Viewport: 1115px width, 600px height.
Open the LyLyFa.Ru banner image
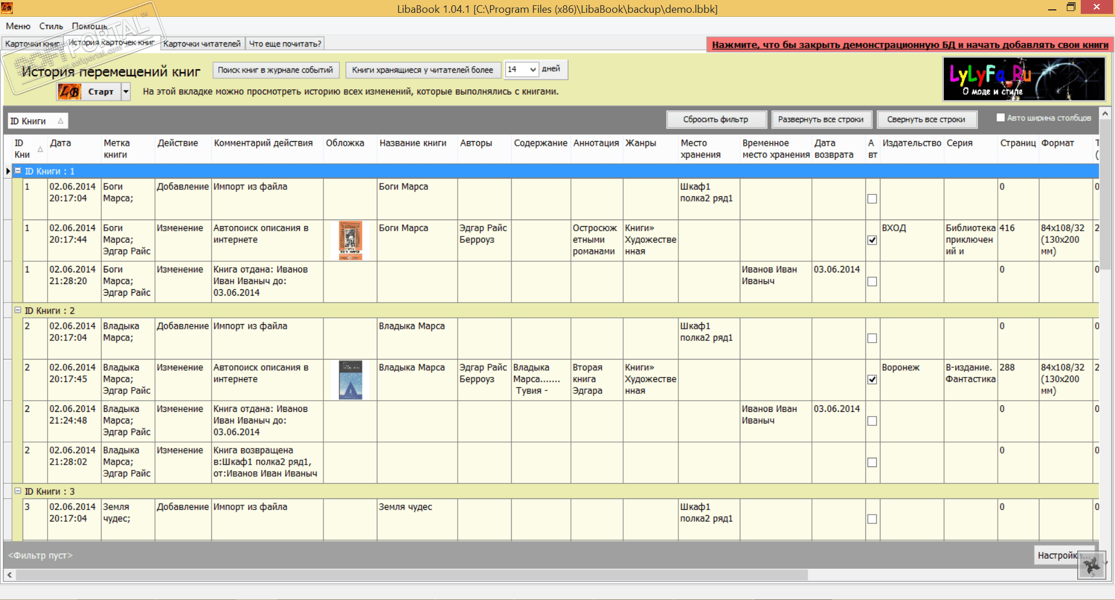point(1024,79)
